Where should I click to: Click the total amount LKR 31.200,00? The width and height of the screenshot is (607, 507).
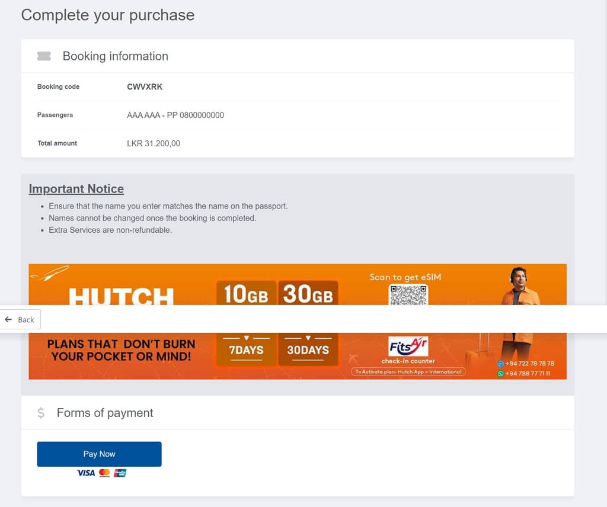click(154, 143)
